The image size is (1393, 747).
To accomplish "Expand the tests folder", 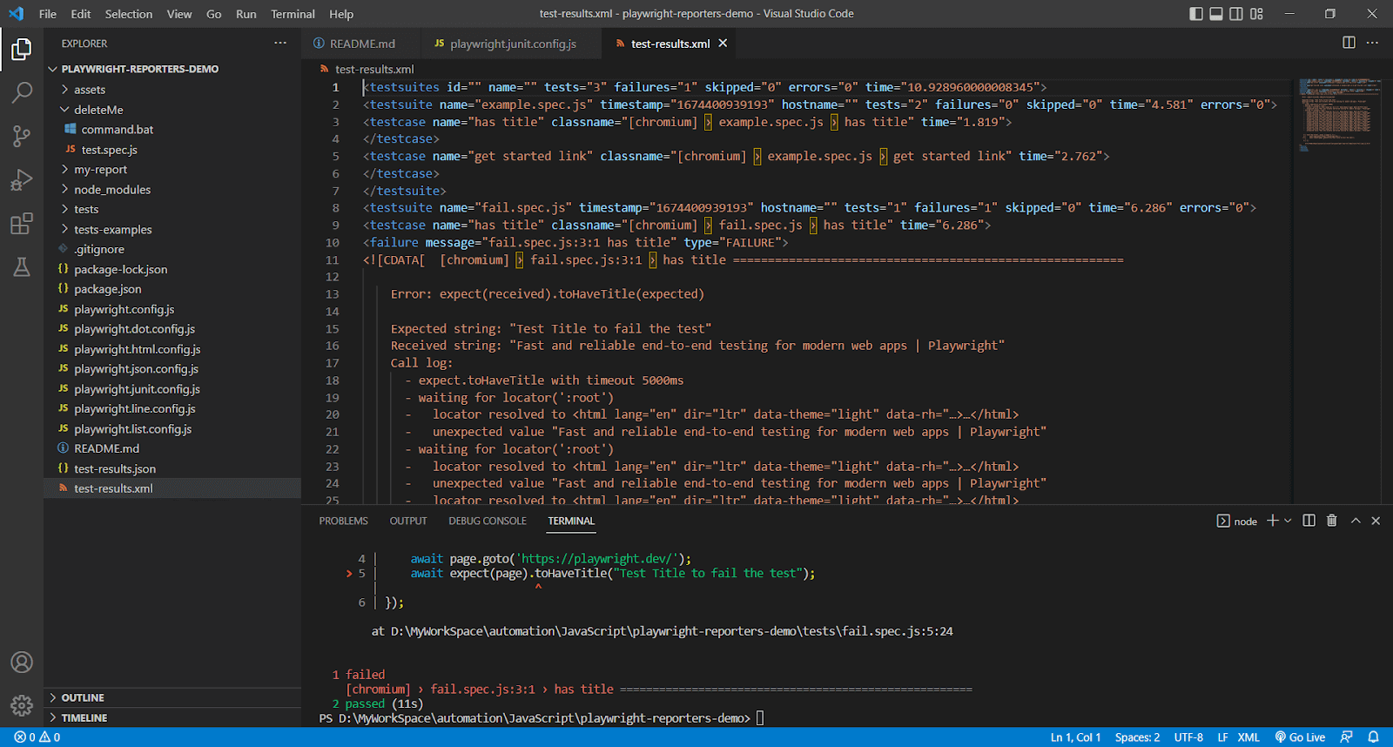I will pos(172,210).
